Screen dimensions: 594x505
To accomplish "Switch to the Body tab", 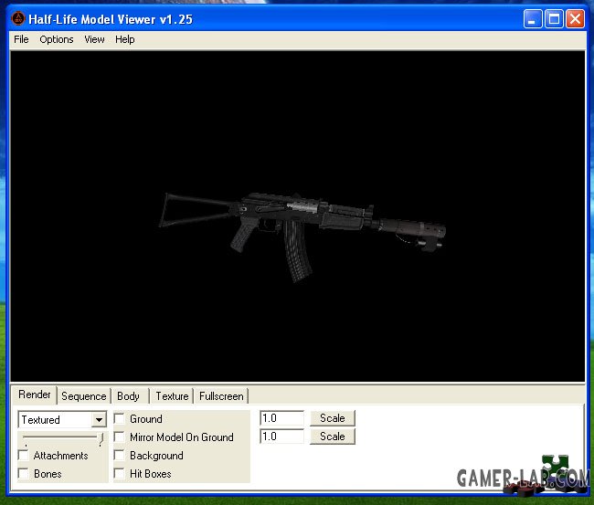I will pyautogui.click(x=129, y=396).
